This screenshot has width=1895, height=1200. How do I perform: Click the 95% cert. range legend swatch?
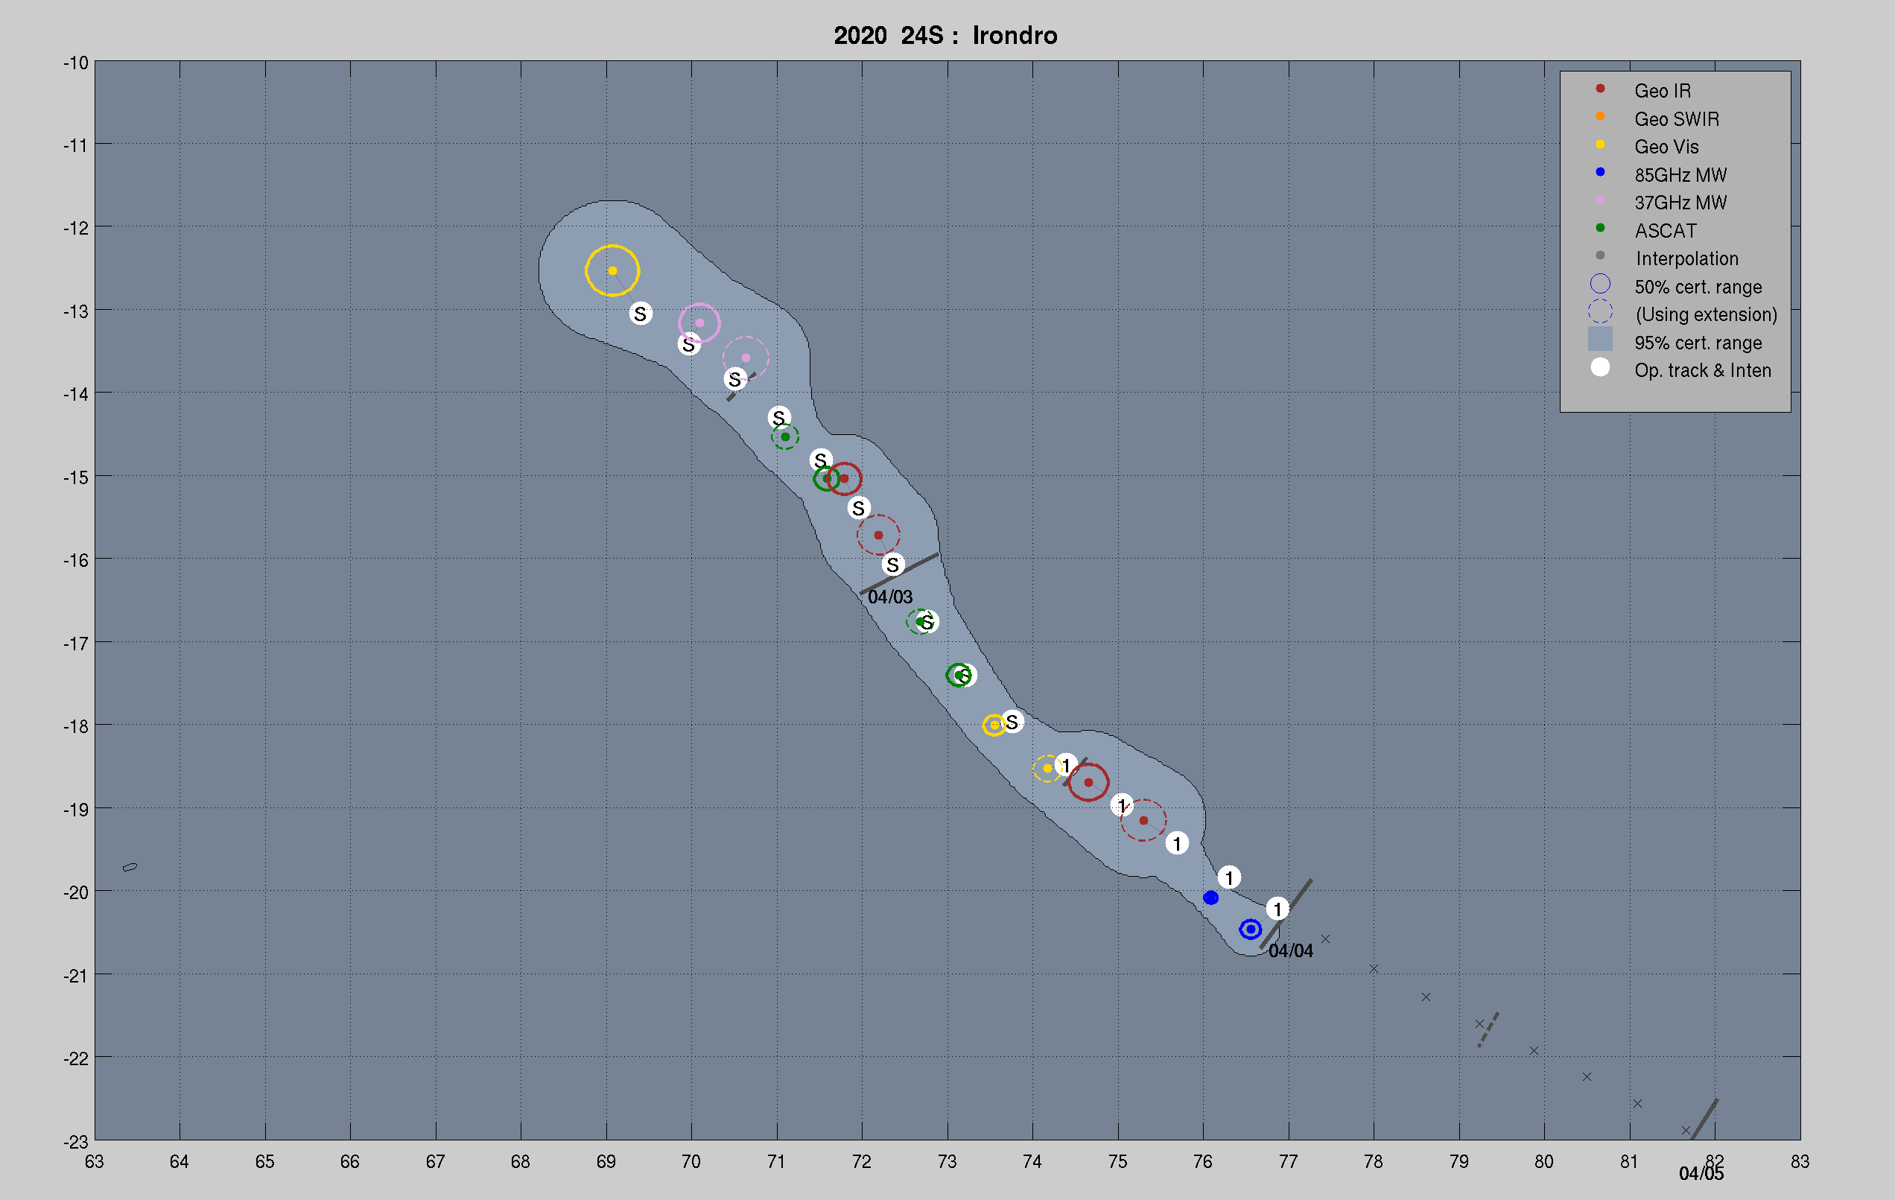1600,339
